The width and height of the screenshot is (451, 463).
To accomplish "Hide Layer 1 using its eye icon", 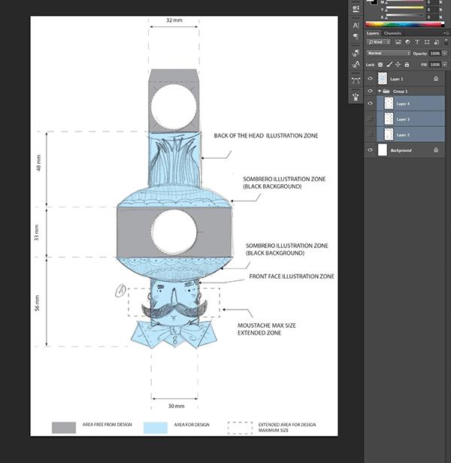I will 370,78.
